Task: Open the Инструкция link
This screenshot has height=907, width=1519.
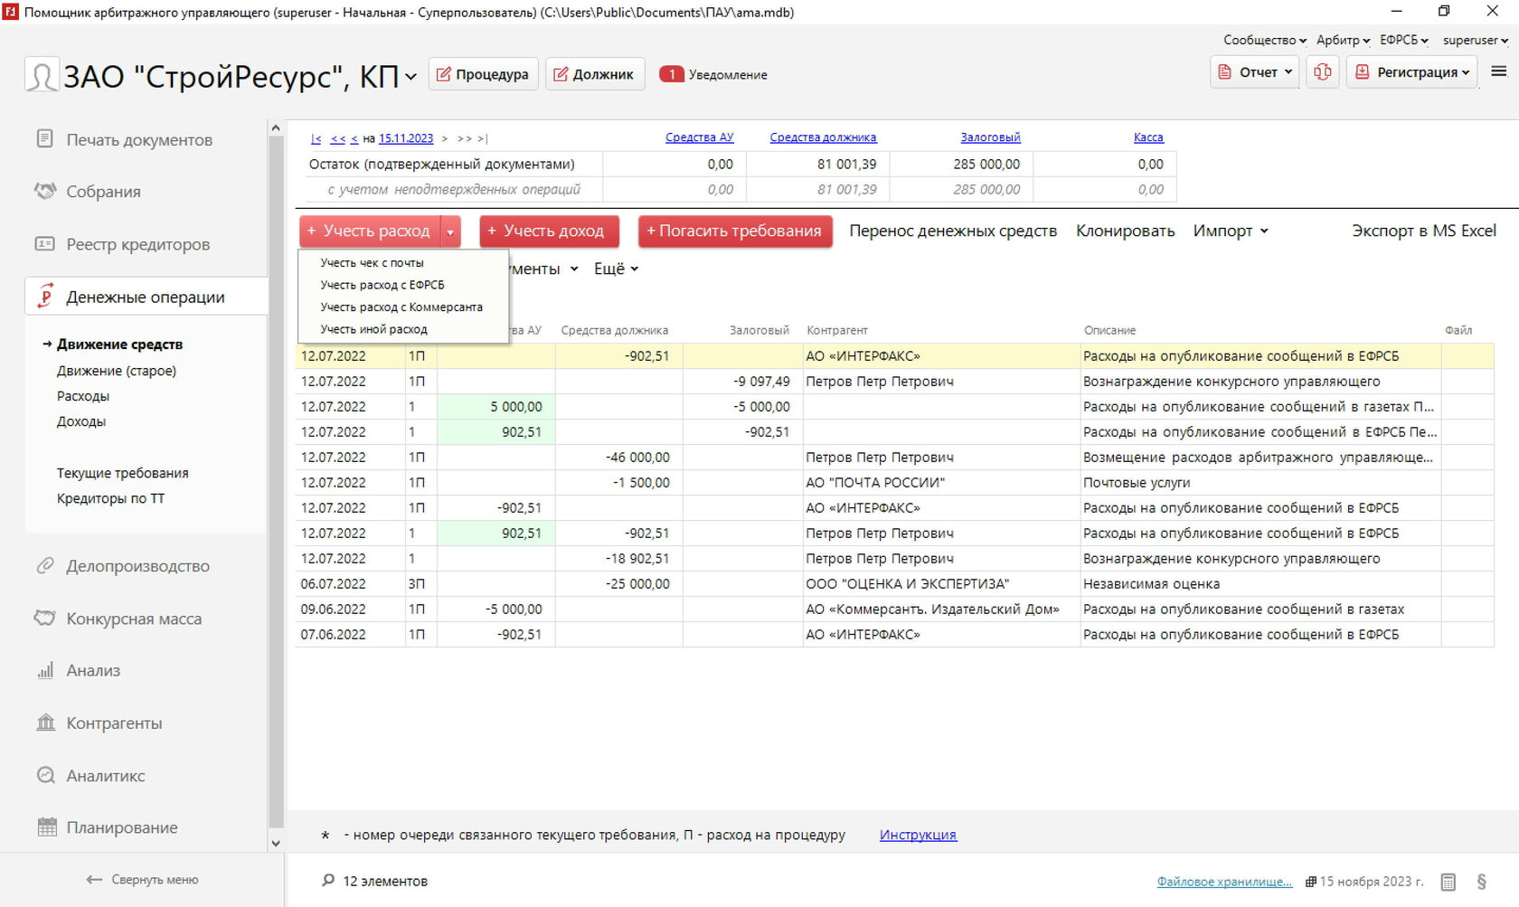Action: click(x=918, y=835)
